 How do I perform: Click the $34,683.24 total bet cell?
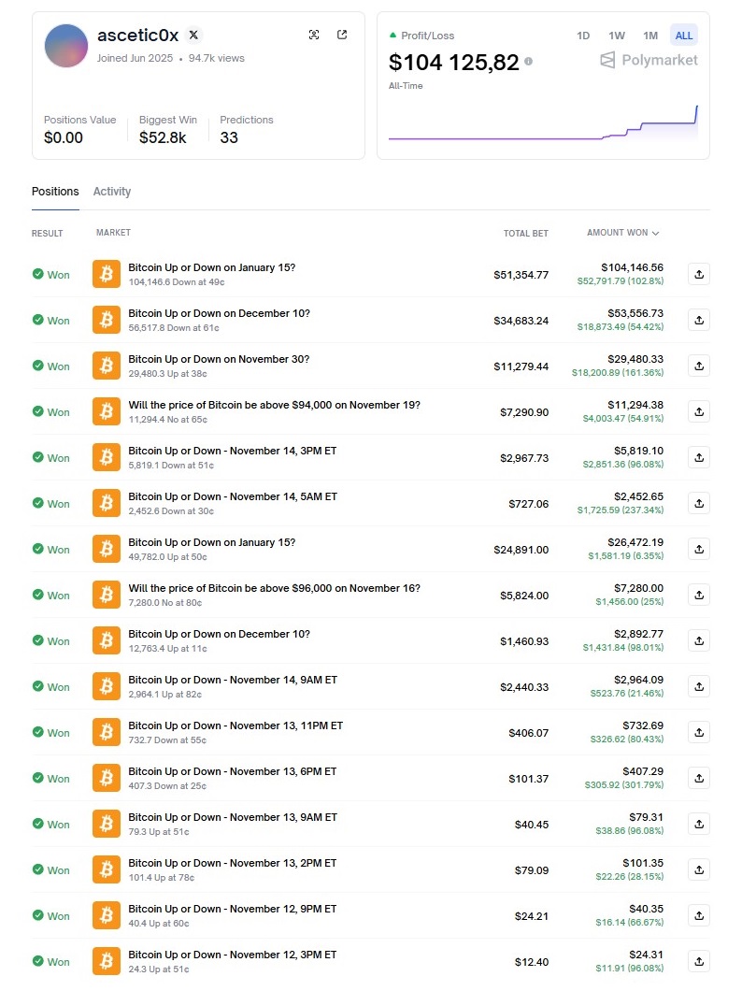pos(521,321)
